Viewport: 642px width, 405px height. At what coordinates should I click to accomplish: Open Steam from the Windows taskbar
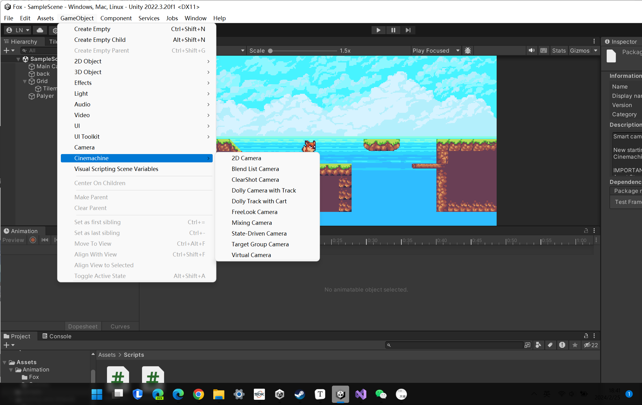tap(300, 394)
